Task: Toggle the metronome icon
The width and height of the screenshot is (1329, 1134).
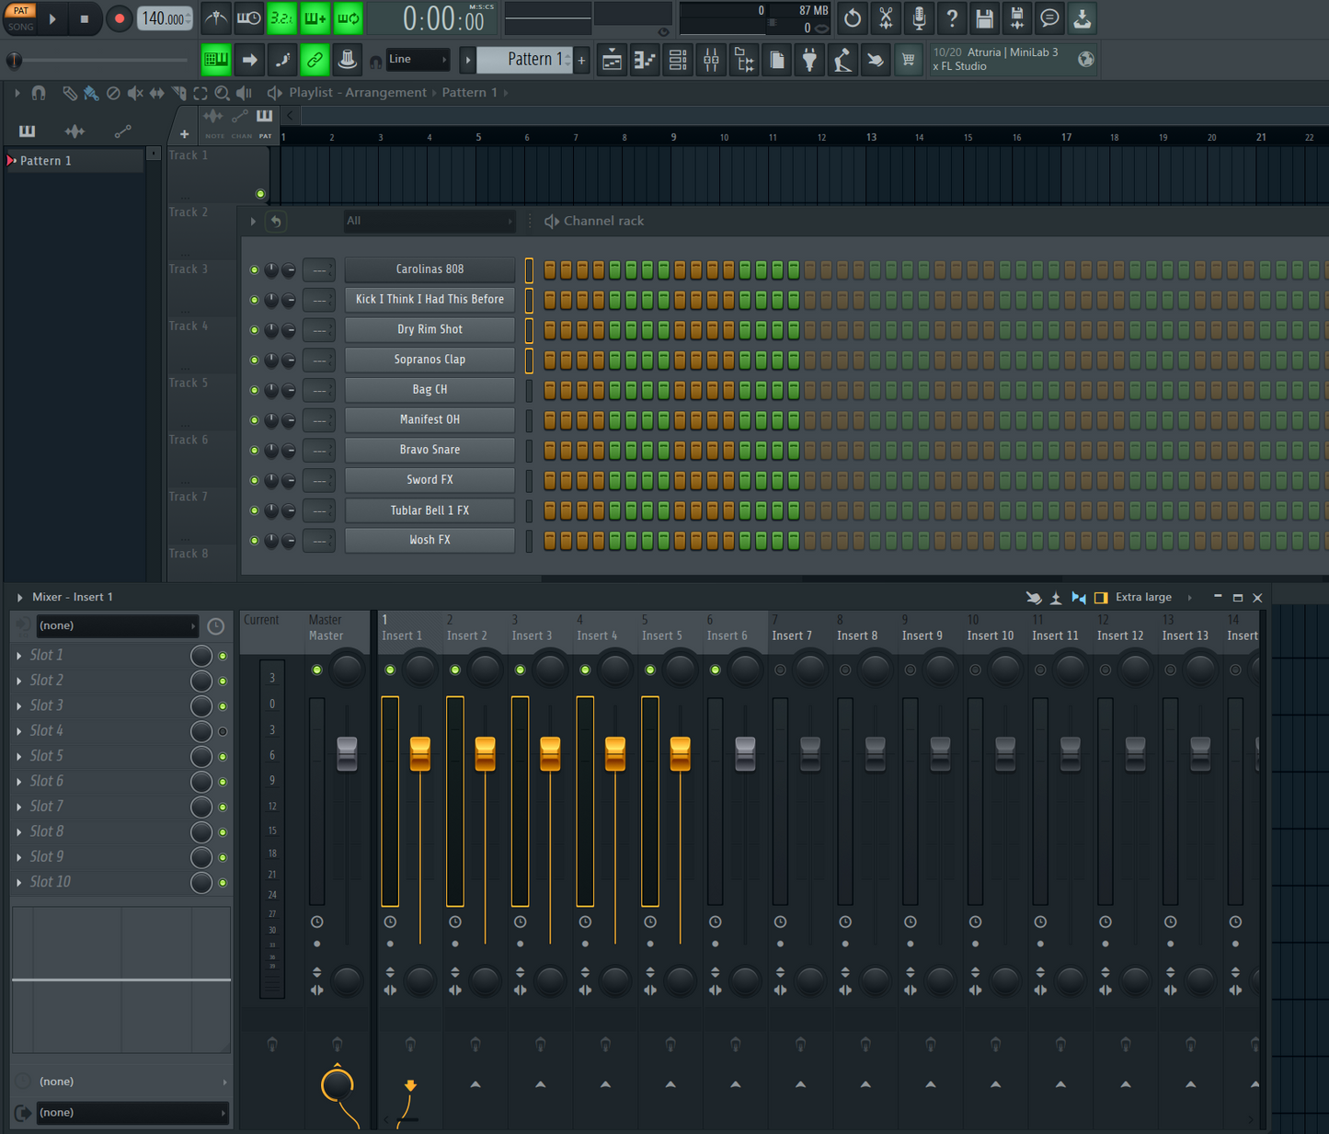Action: (x=215, y=17)
